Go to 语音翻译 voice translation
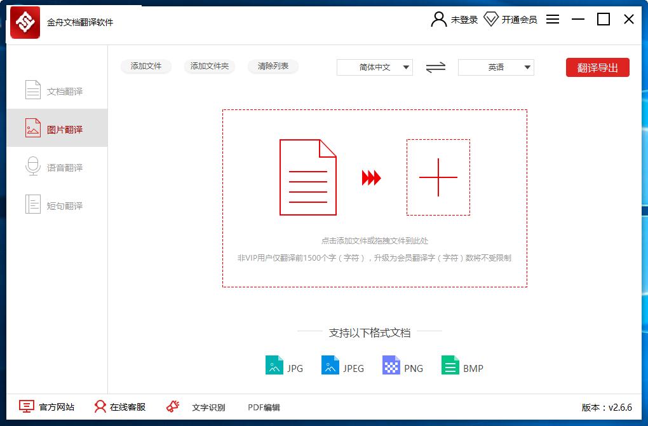 click(57, 167)
